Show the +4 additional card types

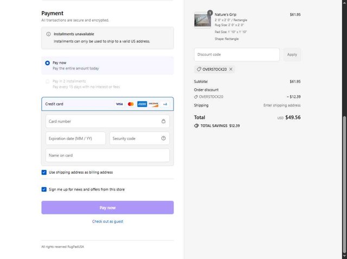pos(165,104)
